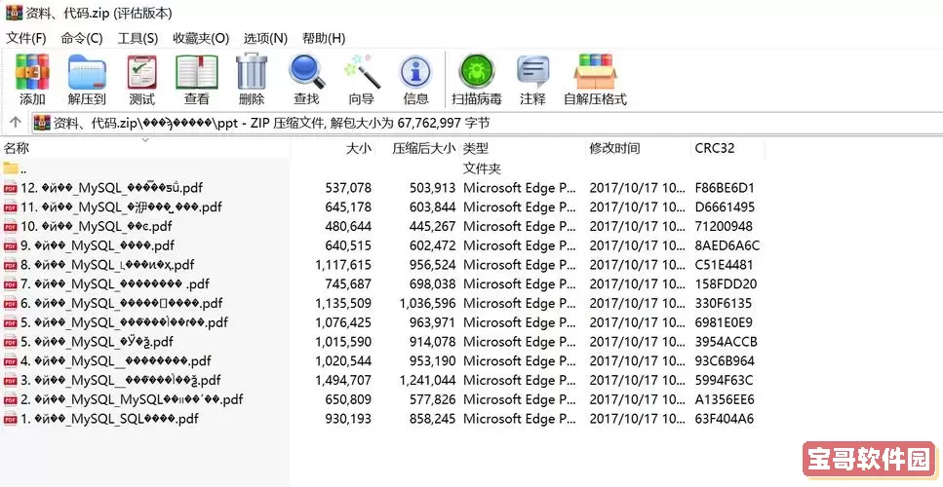Image resolution: width=943 pixels, height=487 pixels.
Task: Open the Tools (工具) menu
Action: 138,38
